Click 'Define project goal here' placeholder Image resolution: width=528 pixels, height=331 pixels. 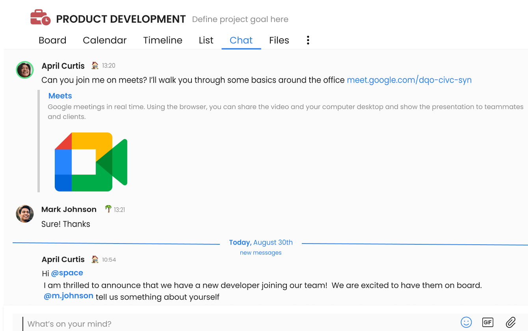(240, 19)
